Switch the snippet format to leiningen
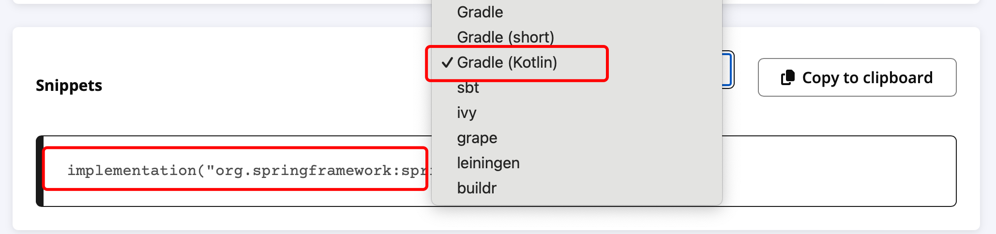The width and height of the screenshot is (996, 234). 488,163
